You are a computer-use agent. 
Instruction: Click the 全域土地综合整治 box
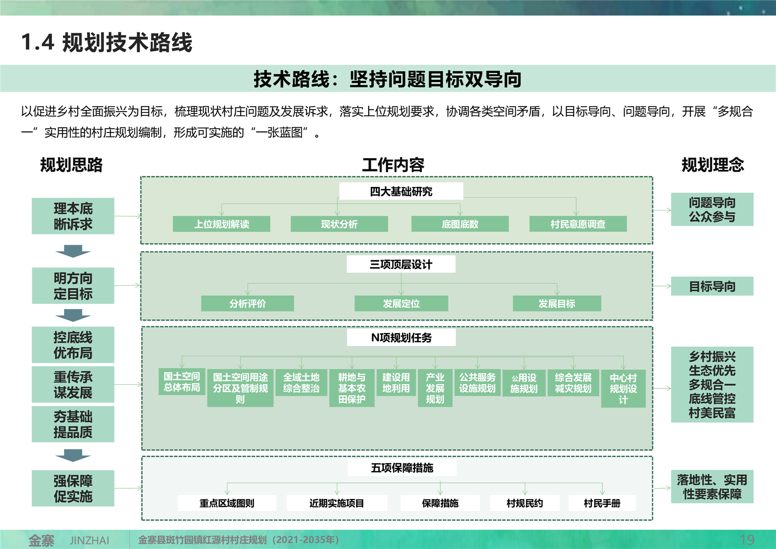coord(301,383)
